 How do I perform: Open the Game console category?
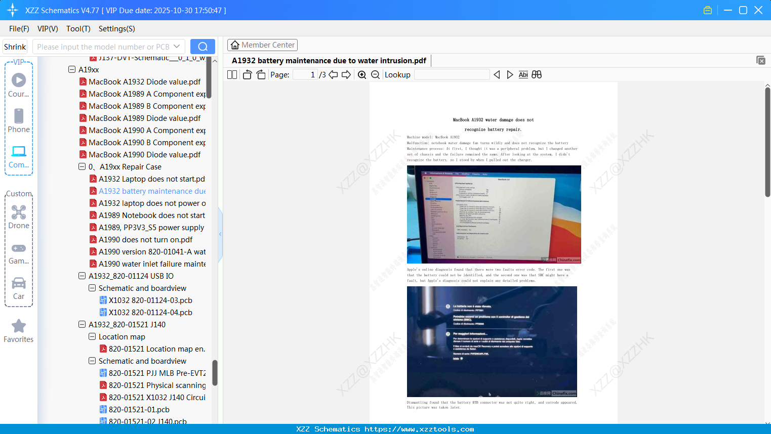pyautogui.click(x=19, y=253)
